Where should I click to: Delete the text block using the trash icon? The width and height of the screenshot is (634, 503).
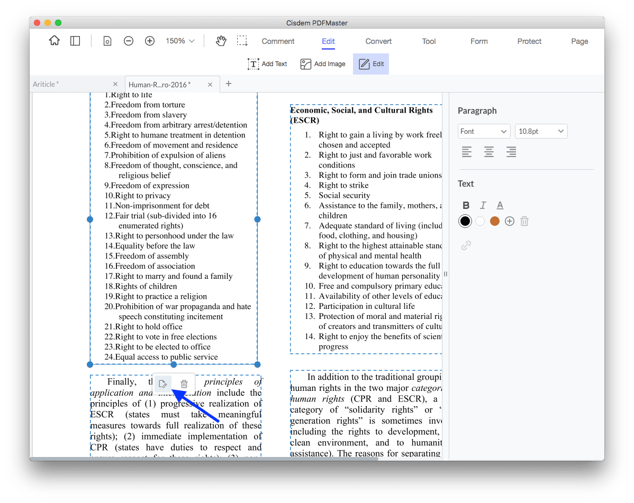184,383
